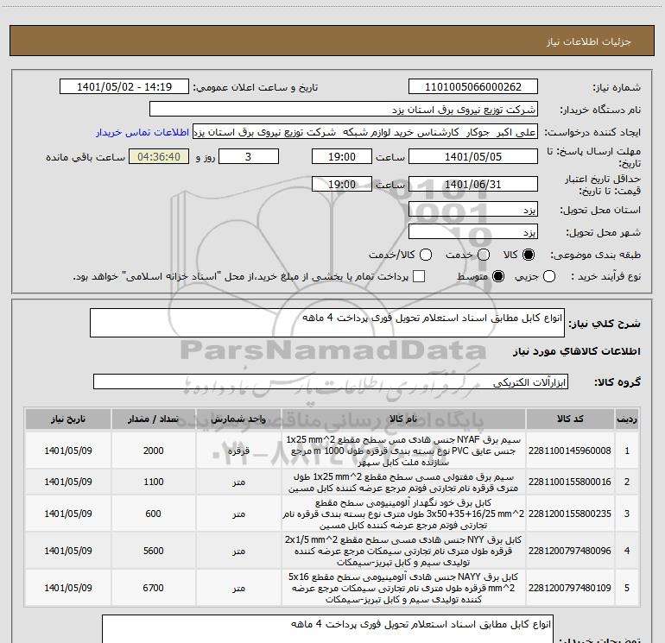Click item code 2281200155800235
665x643 pixels.
pos(570,514)
